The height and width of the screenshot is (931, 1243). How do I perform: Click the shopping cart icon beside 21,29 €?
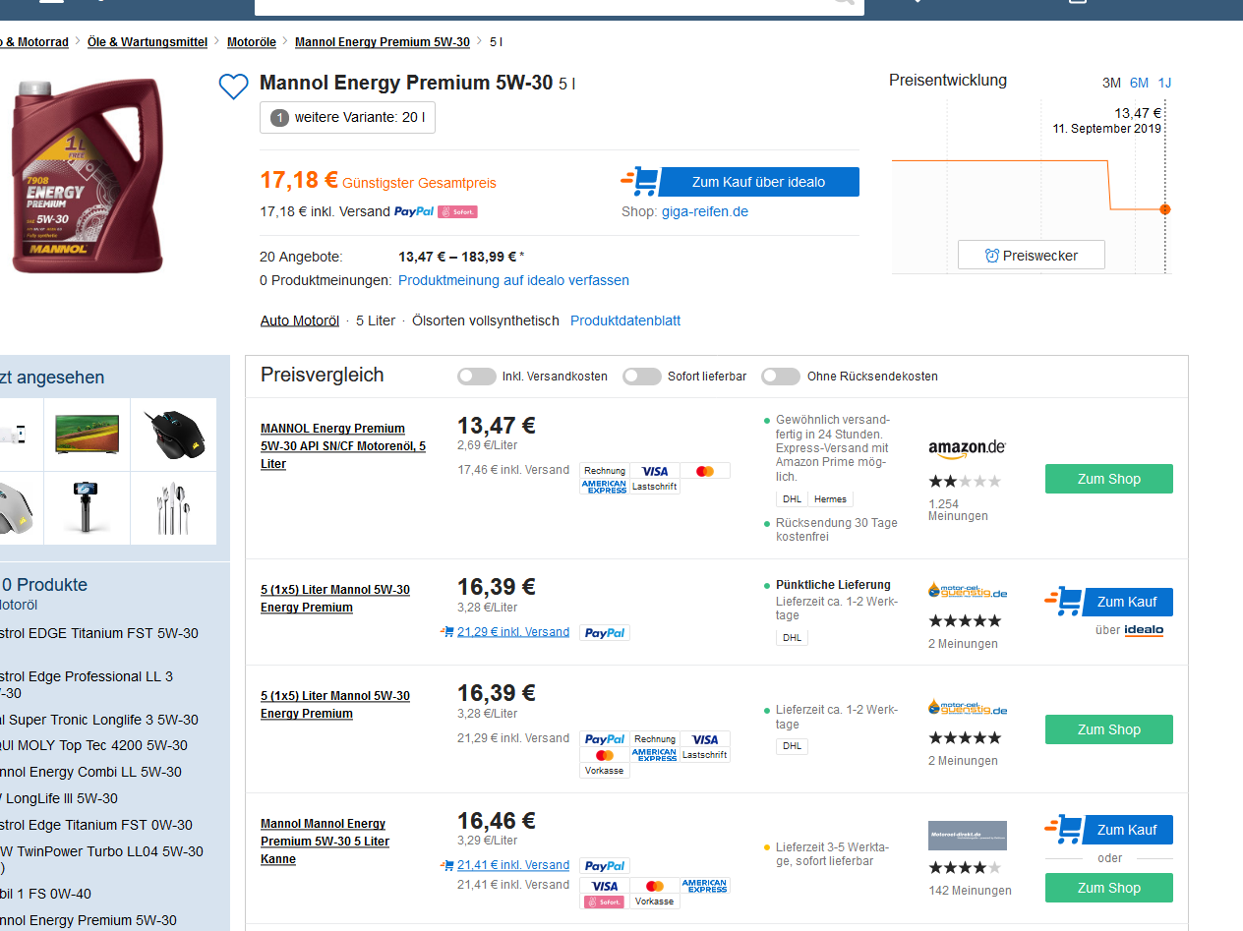pyautogui.click(x=447, y=632)
